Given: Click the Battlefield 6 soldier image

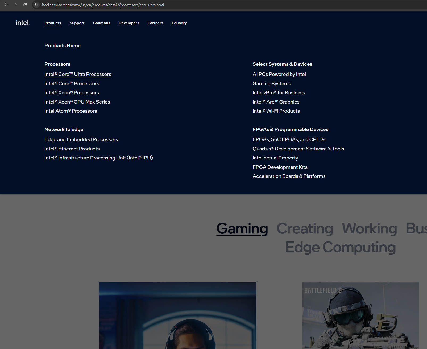Looking at the screenshot, I should (360, 315).
